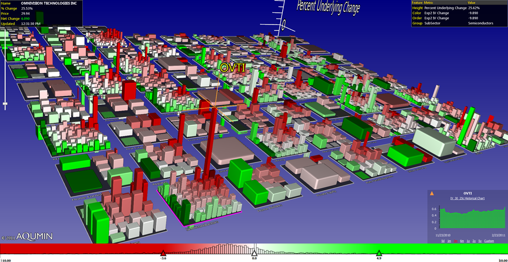Set chart range to 1m
The width and height of the screenshot is (508, 262).
tap(449, 241)
